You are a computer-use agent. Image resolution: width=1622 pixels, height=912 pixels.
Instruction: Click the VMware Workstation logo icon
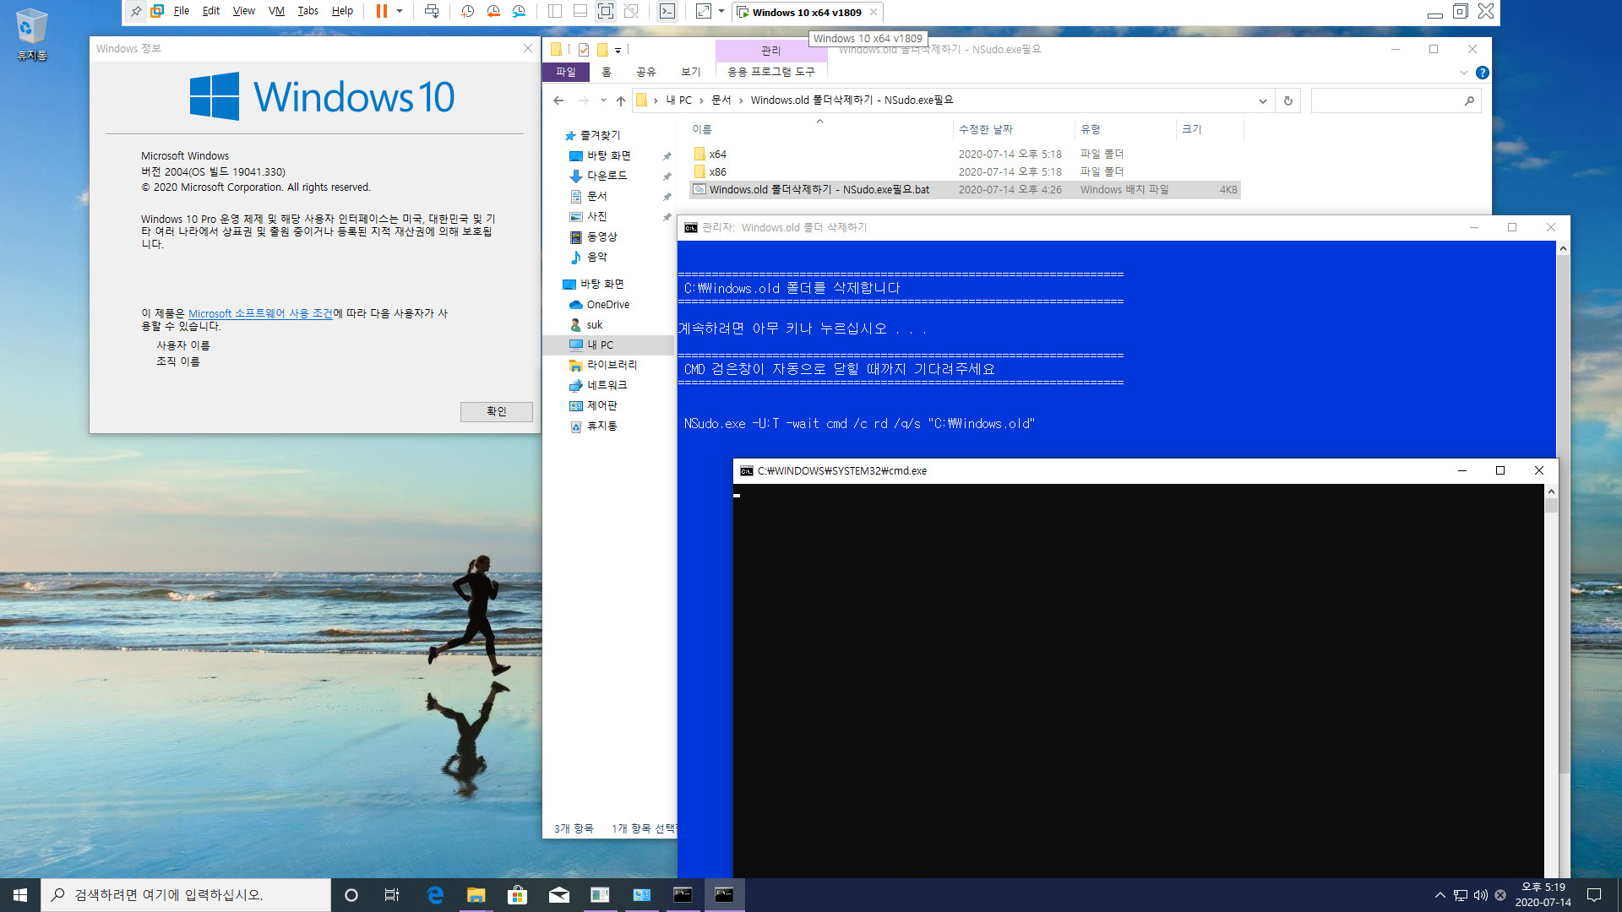157,12
